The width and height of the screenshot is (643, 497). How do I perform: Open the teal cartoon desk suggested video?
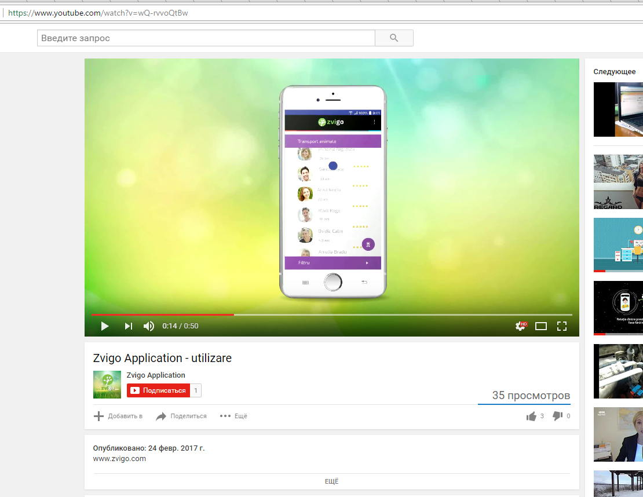(619, 245)
